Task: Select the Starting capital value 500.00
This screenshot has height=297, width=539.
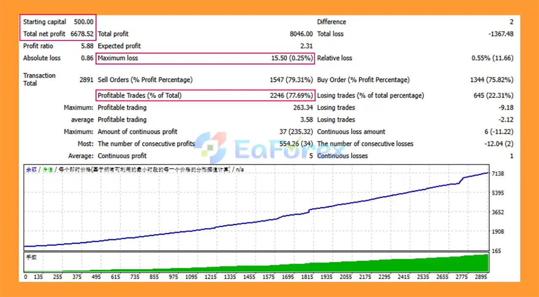Action: pos(83,22)
